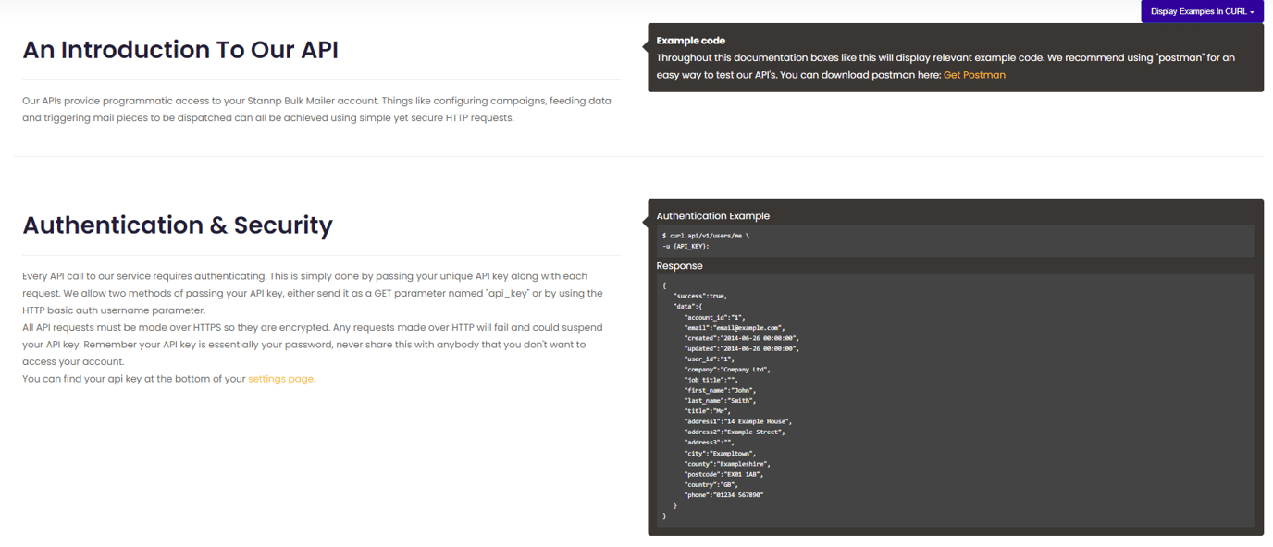Click the API_KEY placeholder in the example
1273x547 pixels.
[692, 245]
